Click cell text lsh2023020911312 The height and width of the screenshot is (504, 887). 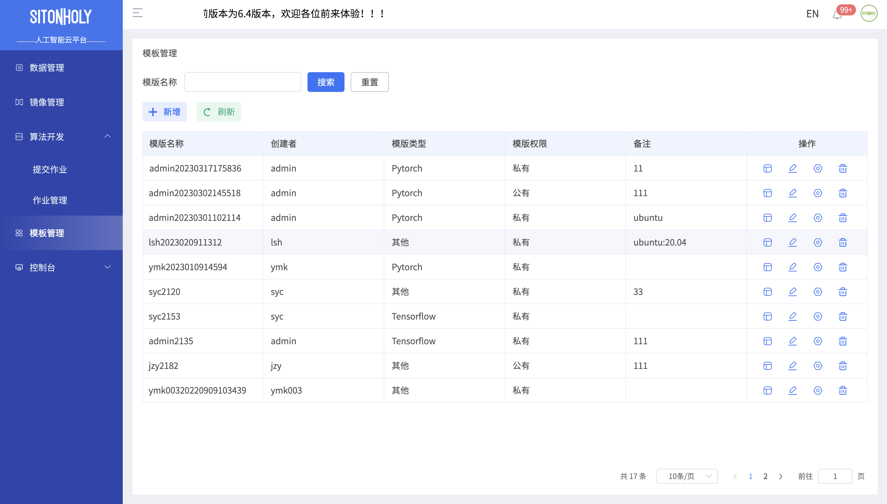tap(185, 242)
